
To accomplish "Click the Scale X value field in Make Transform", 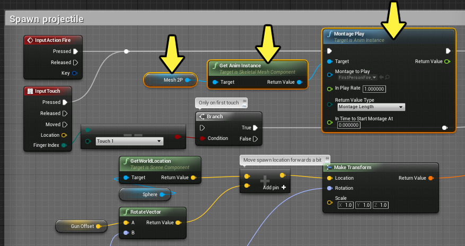I will tap(347, 205).
